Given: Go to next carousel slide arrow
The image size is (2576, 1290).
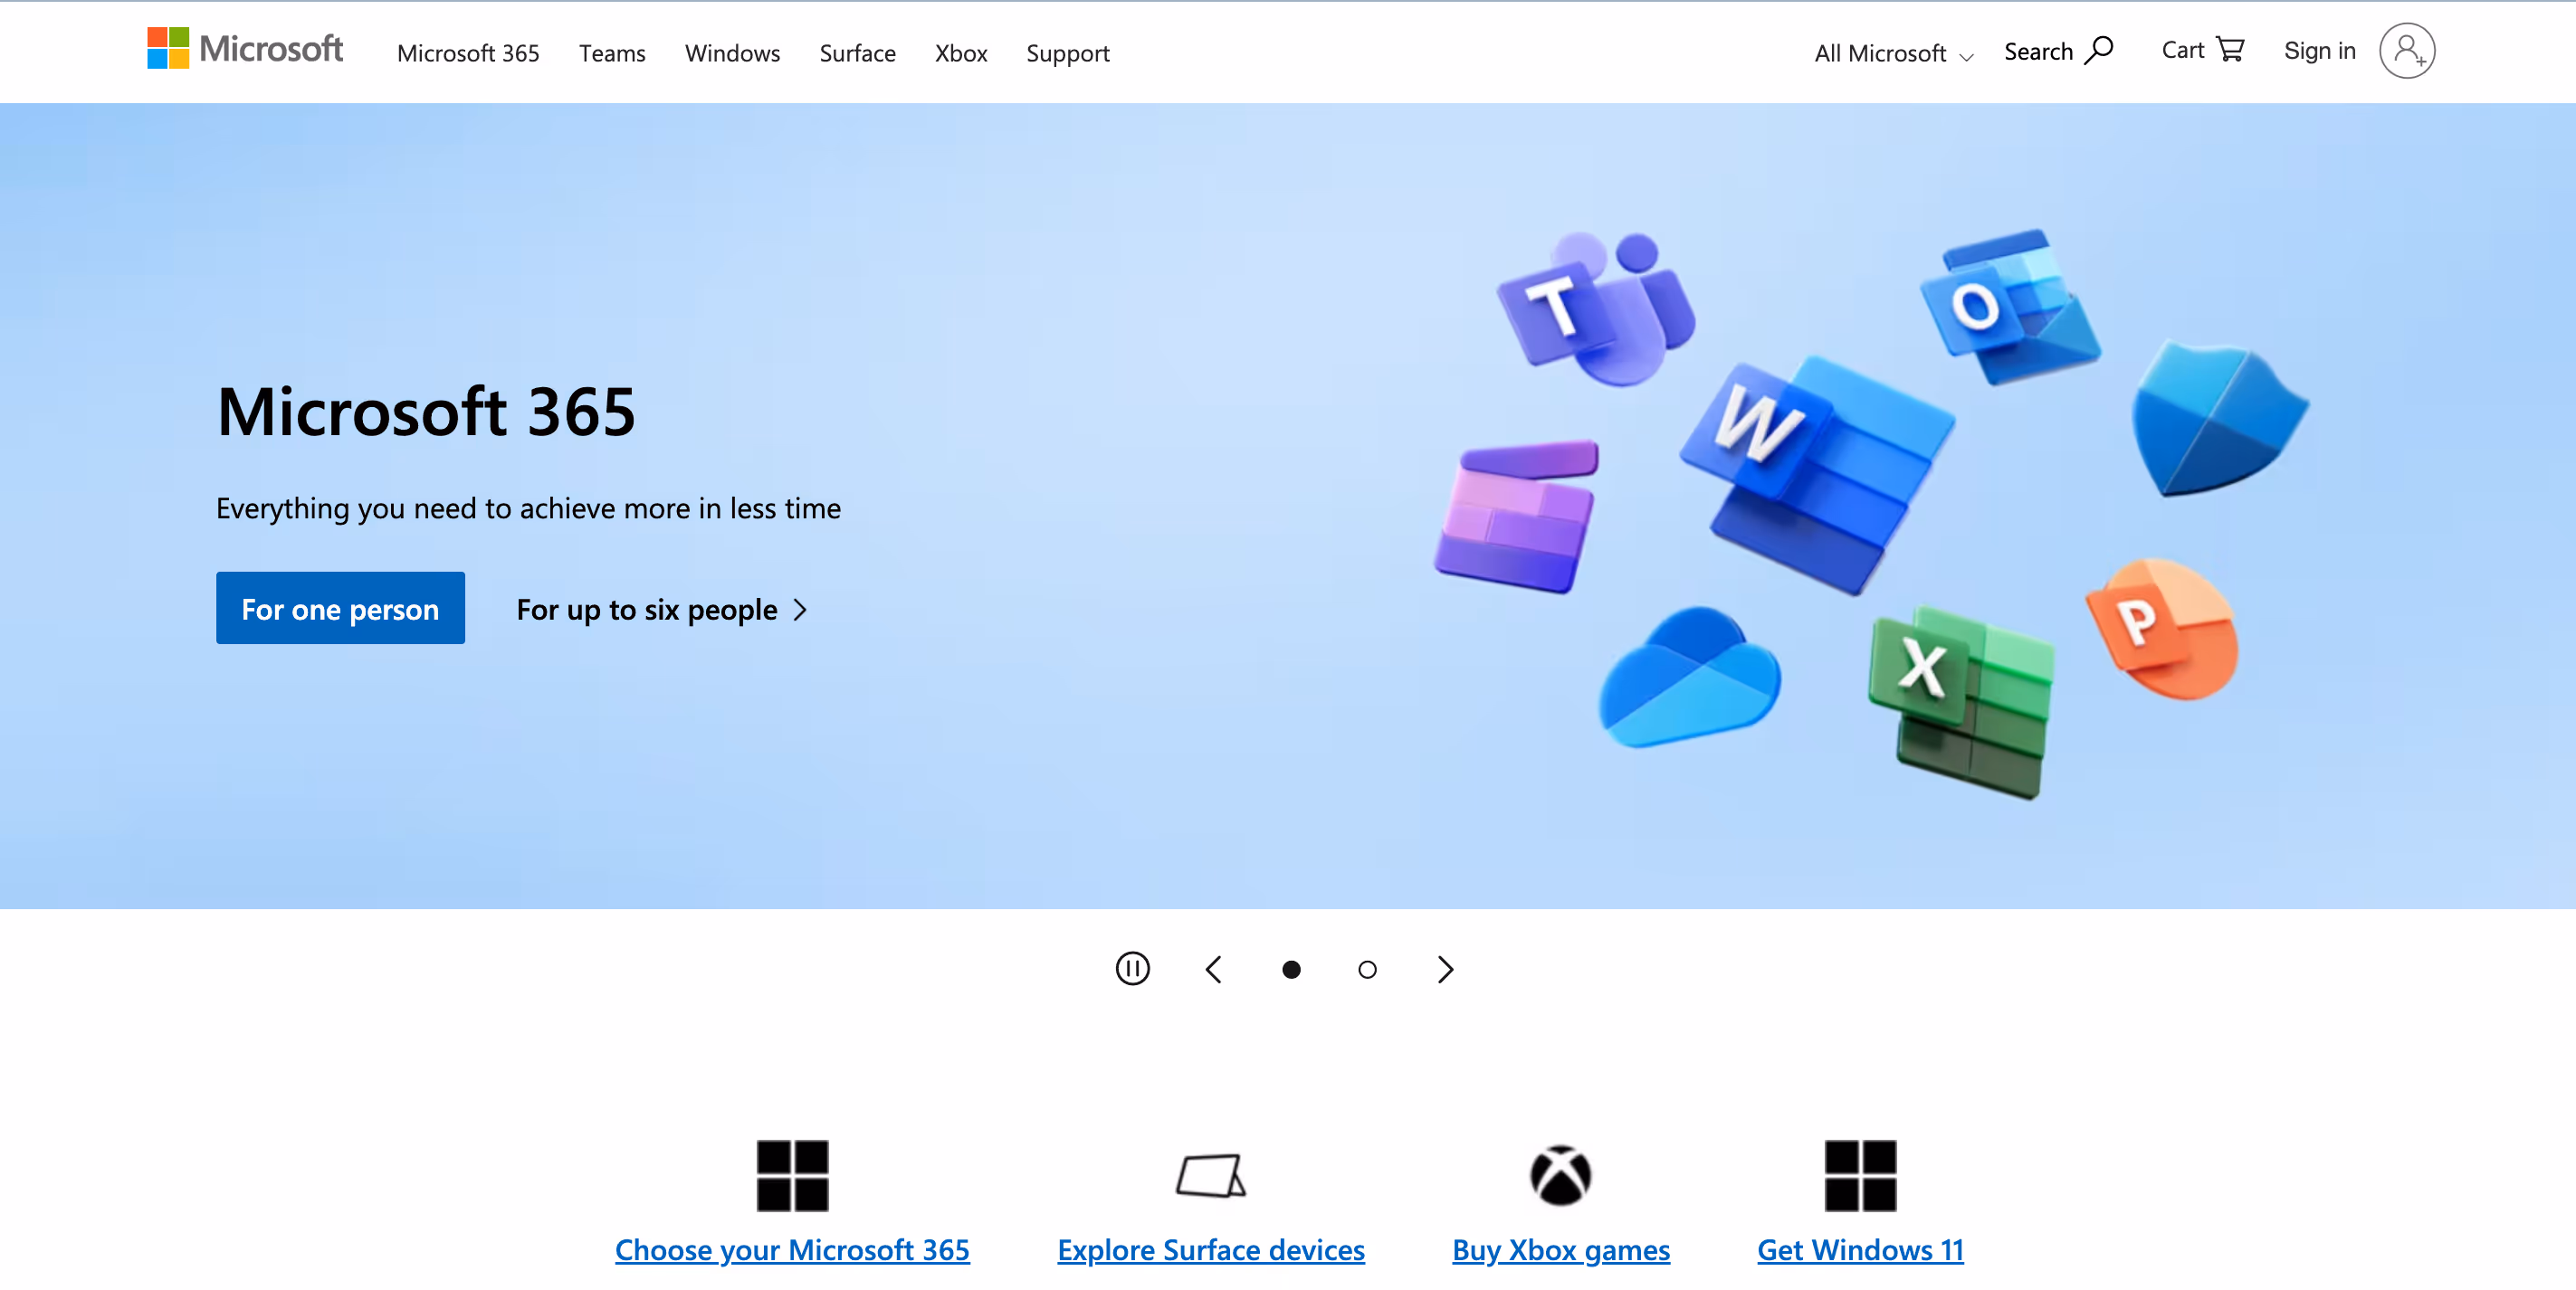Looking at the screenshot, I should 1445,969.
